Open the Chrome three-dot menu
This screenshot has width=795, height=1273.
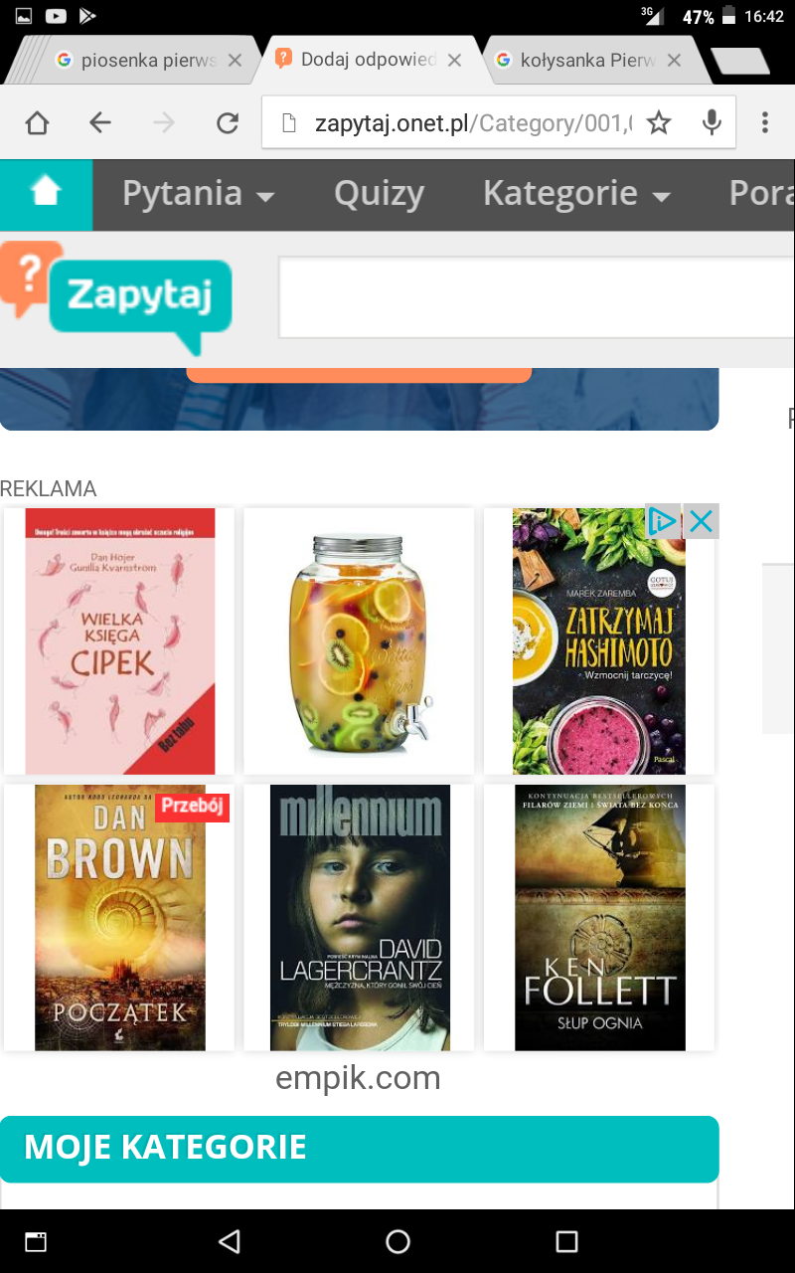pyautogui.click(x=764, y=122)
